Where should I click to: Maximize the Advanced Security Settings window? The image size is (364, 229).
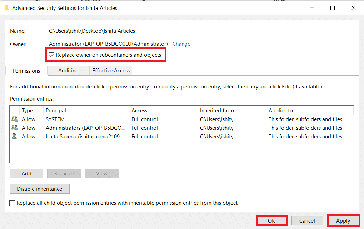(x=333, y=8)
